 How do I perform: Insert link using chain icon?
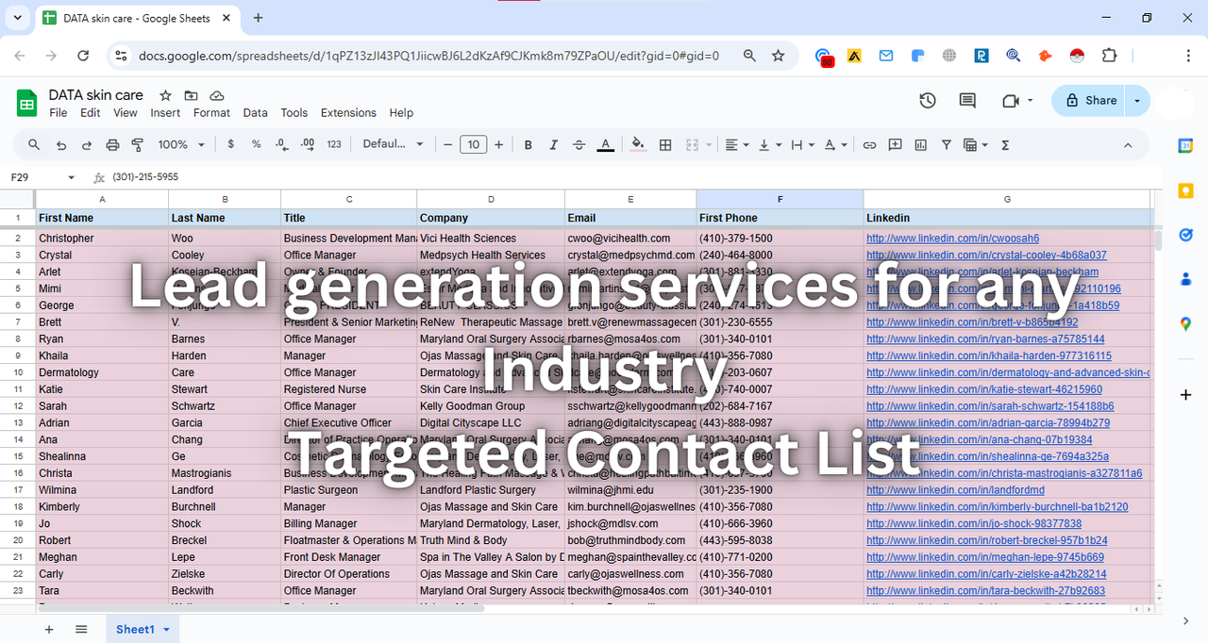tap(869, 145)
